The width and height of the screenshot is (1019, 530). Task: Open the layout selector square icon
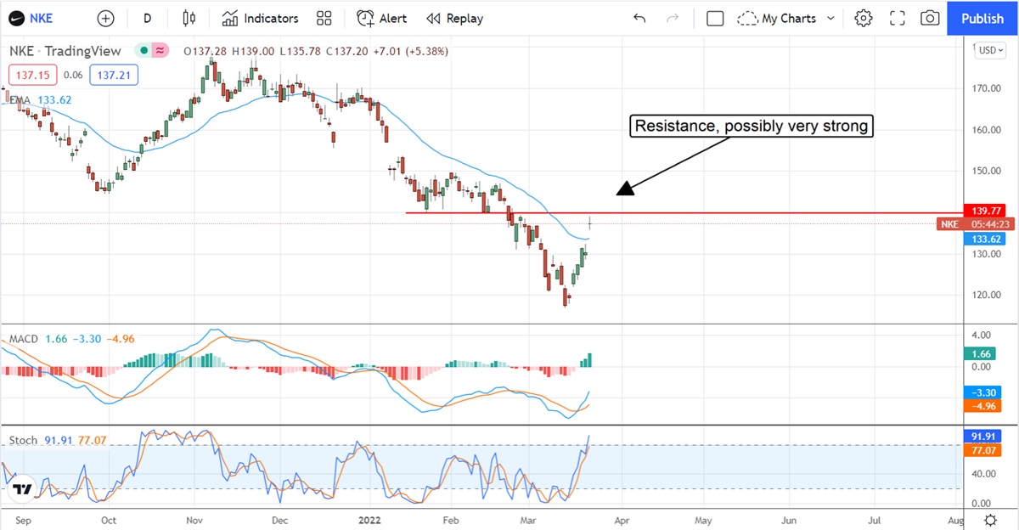coord(715,18)
